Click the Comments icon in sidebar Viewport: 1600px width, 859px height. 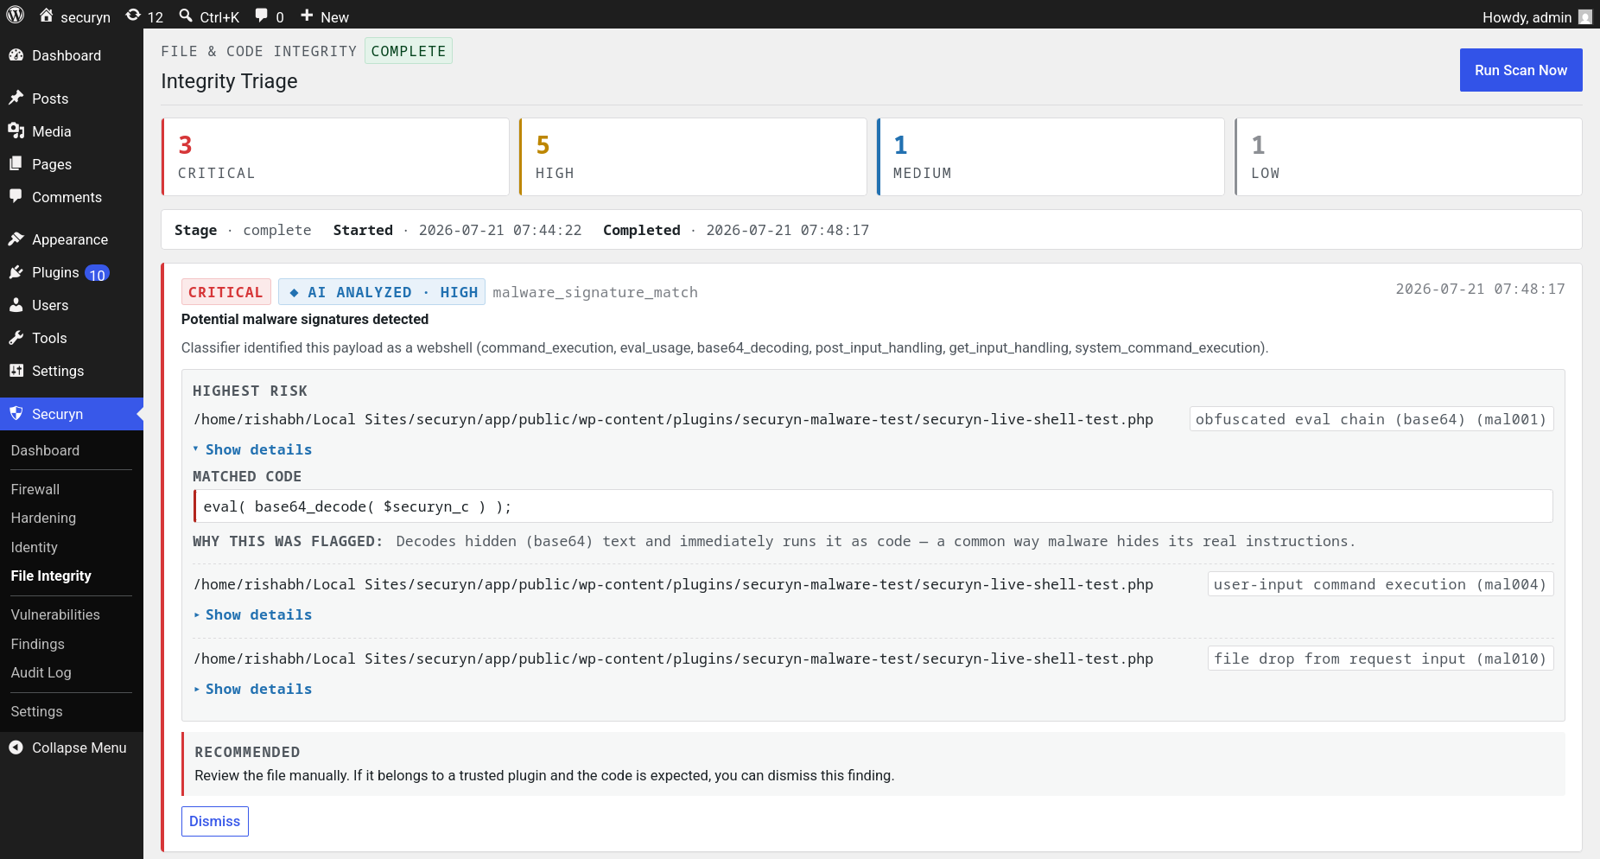point(16,197)
